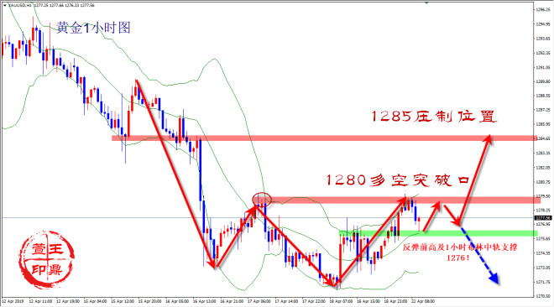Click the 1296.25 price axis label
The height and width of the screenshot is (307, 554).
click(x=543, y=9)
